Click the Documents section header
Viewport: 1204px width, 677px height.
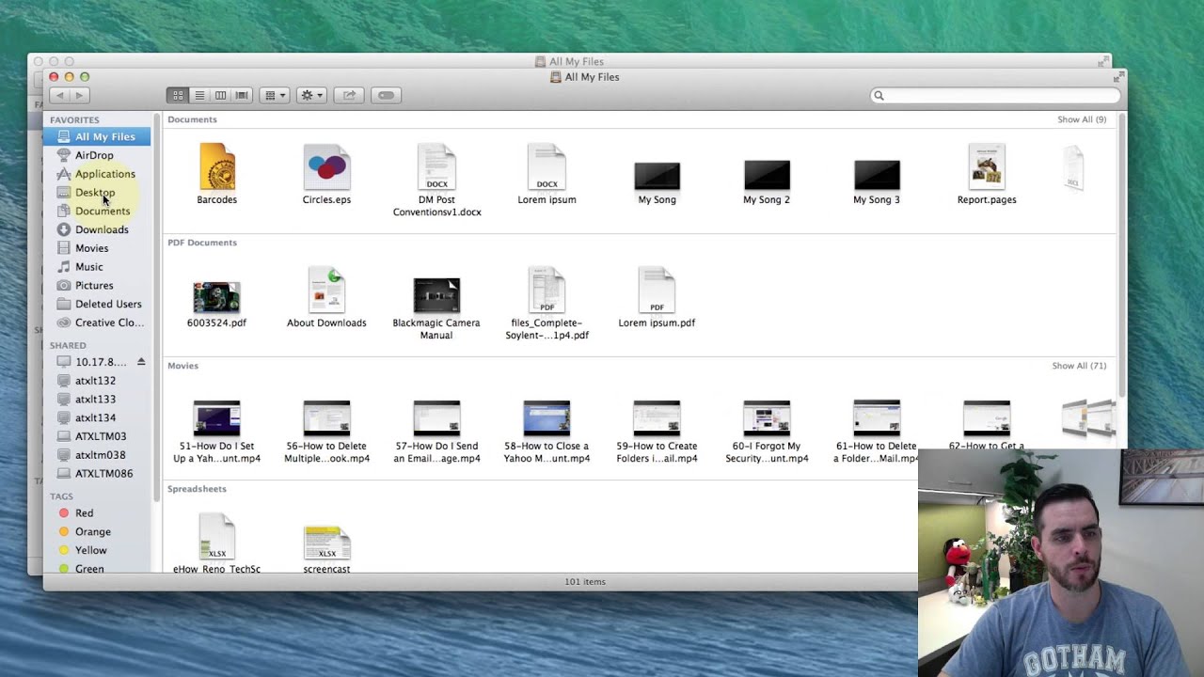coord(192,119)
